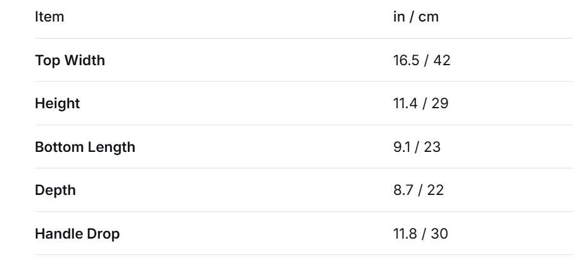Select the Handle Drop row label
573x269 pixels.
(77, 234)
